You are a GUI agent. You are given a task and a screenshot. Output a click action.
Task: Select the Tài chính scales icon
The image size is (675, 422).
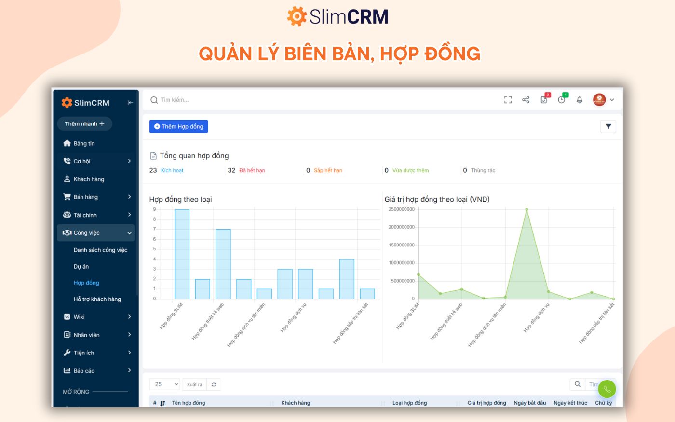[67, 215]
